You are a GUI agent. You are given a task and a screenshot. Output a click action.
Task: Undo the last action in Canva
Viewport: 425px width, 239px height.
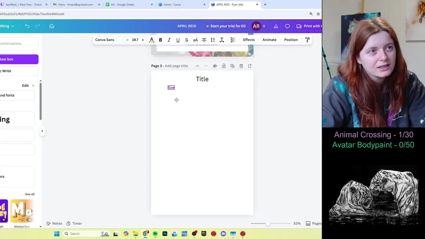[x=27, y=26]
